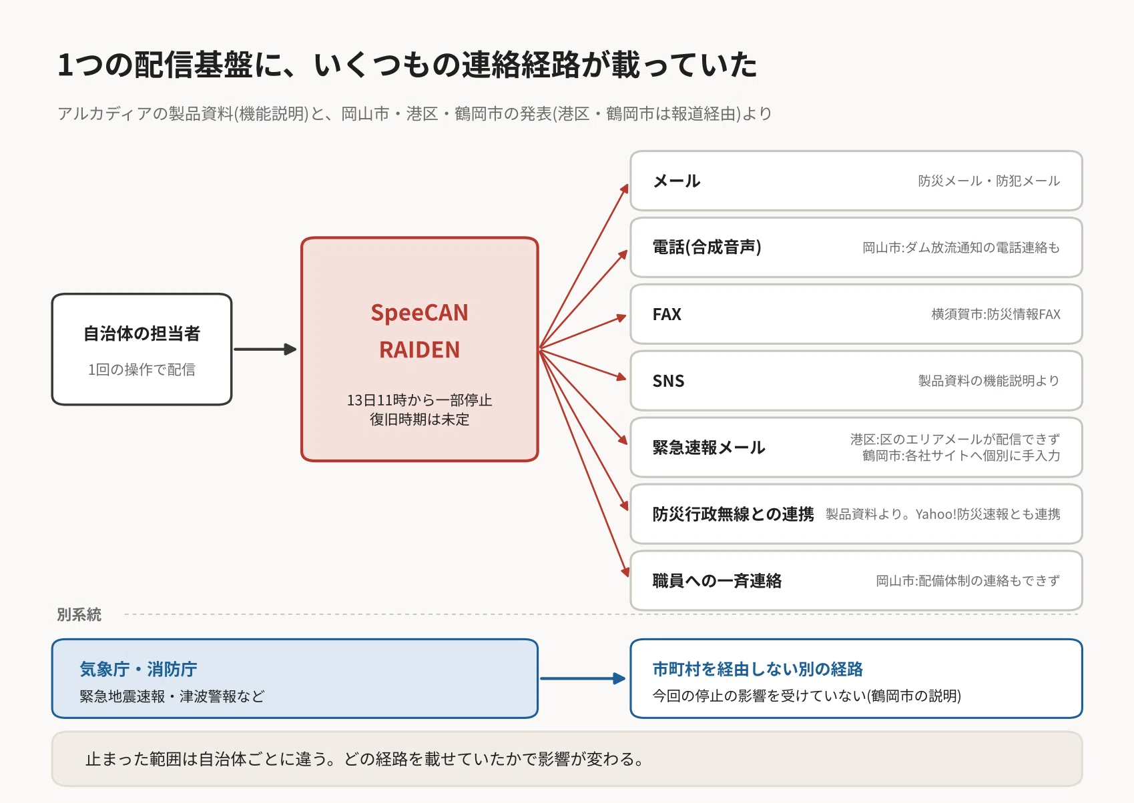Click the footer note '止まった範囲は自治体ごとに違う'
This screenshot has height=803, width=1134.
tap(206, 759)
